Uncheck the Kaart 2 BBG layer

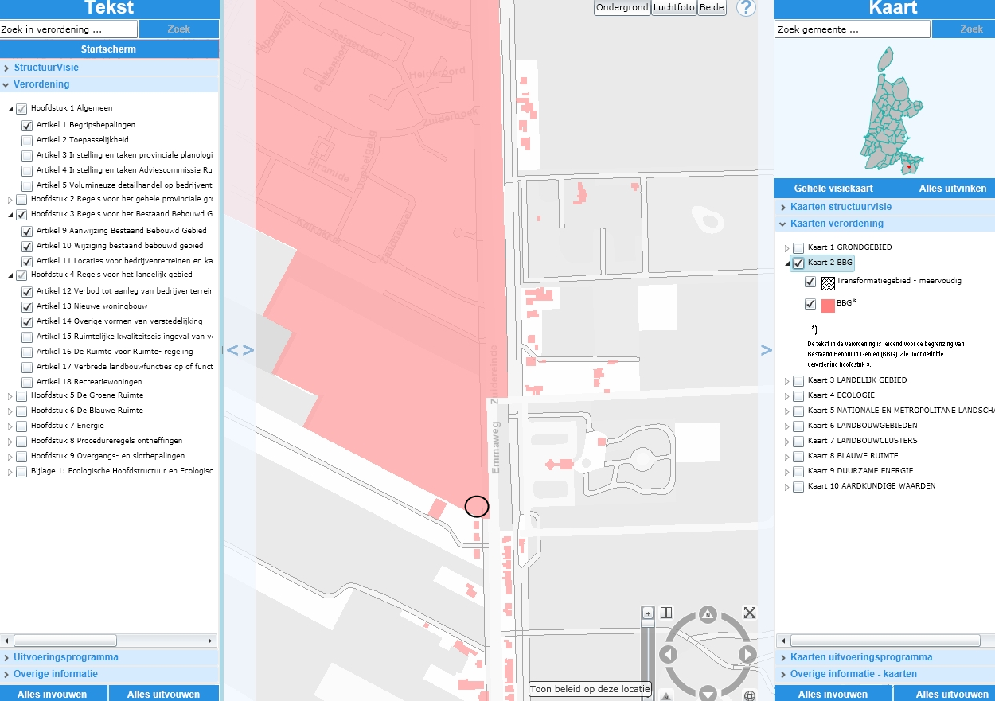[x=798, y=263]
